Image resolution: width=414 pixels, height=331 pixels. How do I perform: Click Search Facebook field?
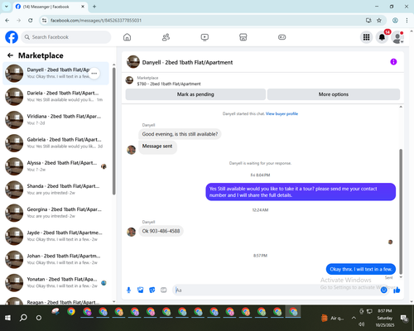pyautogui.click(x=66, y=37)
